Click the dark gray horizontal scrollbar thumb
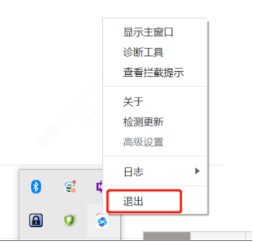253x242 pixels. tap(167, 236)
